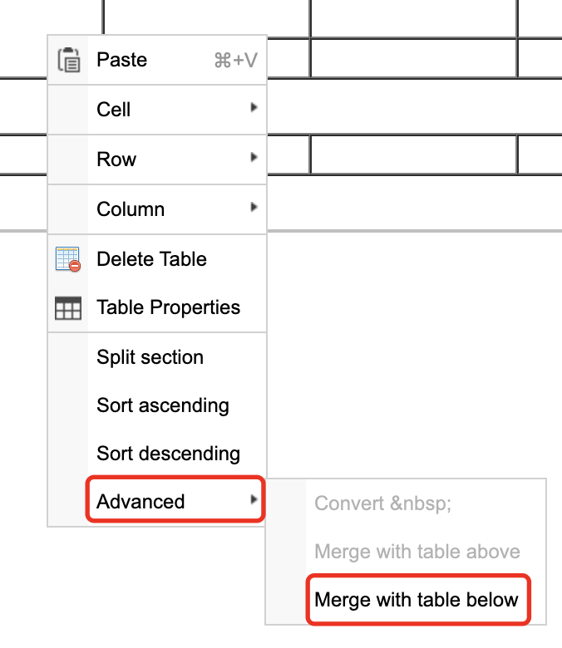This screenshot has height=648, width=562.
Task: Select Merge with table below
Action: click(x=417, y=600)
